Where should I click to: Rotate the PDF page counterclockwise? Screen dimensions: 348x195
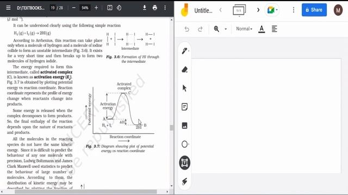[119, 8]
